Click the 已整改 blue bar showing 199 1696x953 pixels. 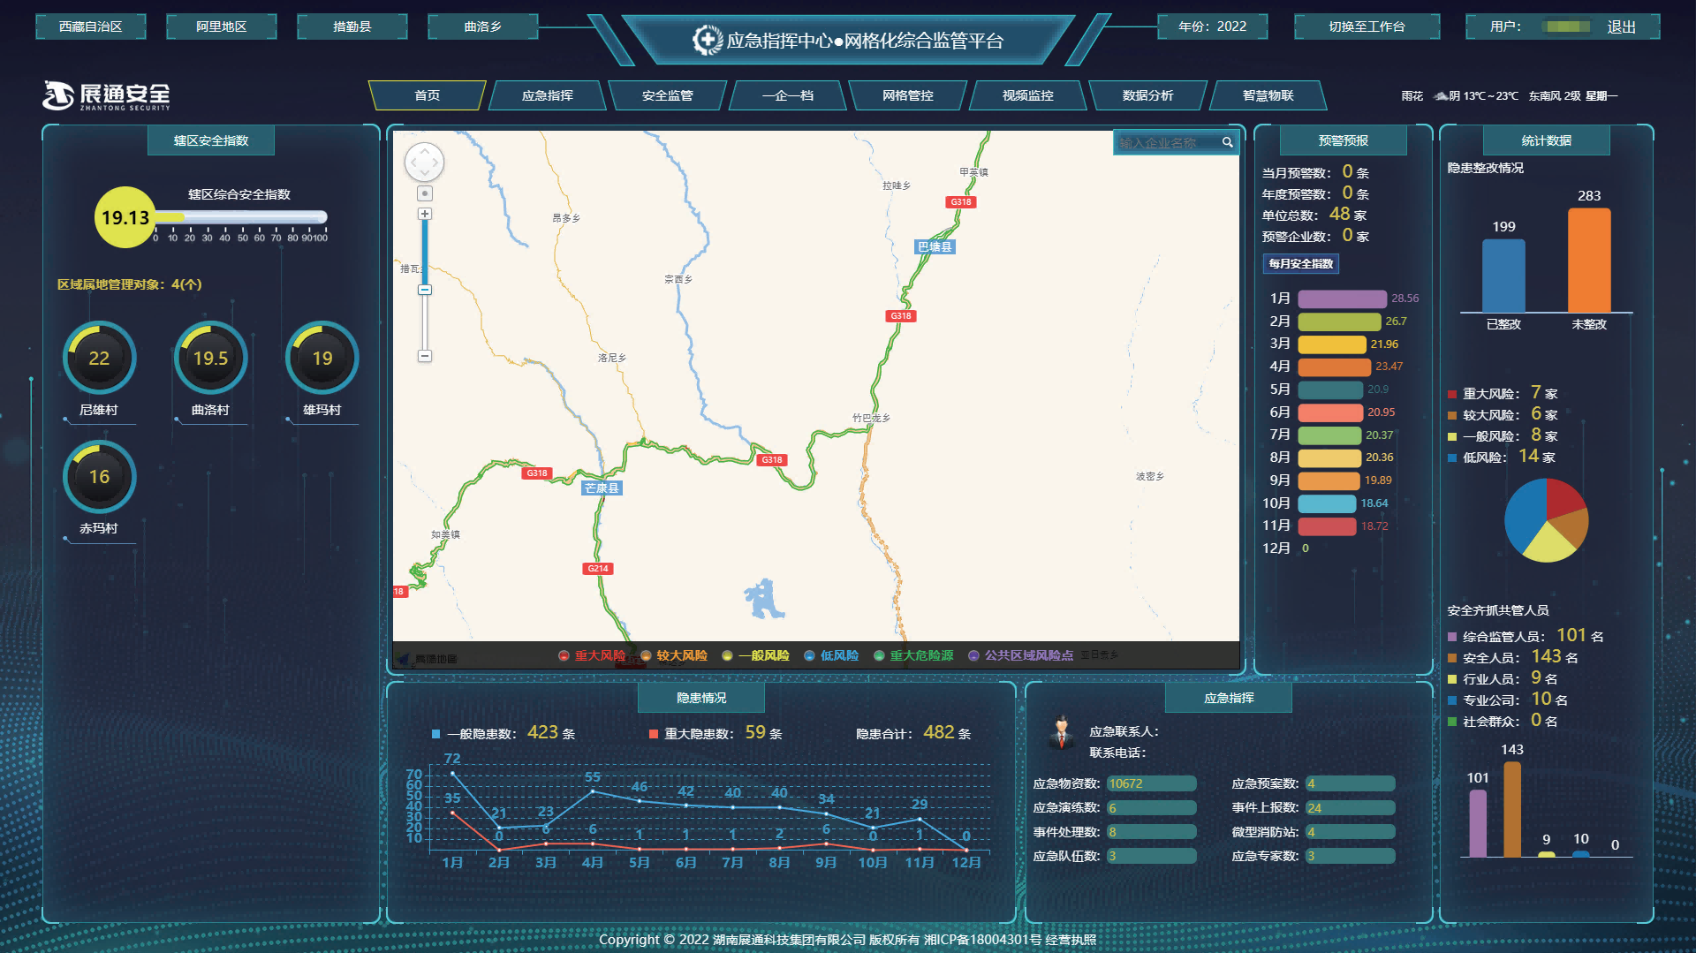click(x=1503, y=276)
